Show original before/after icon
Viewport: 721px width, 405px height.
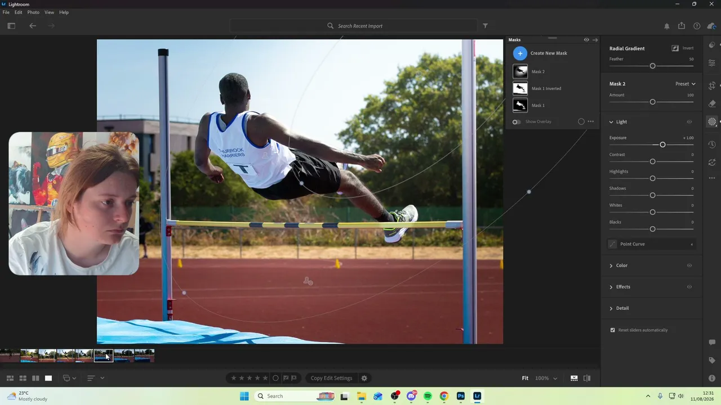587,378
